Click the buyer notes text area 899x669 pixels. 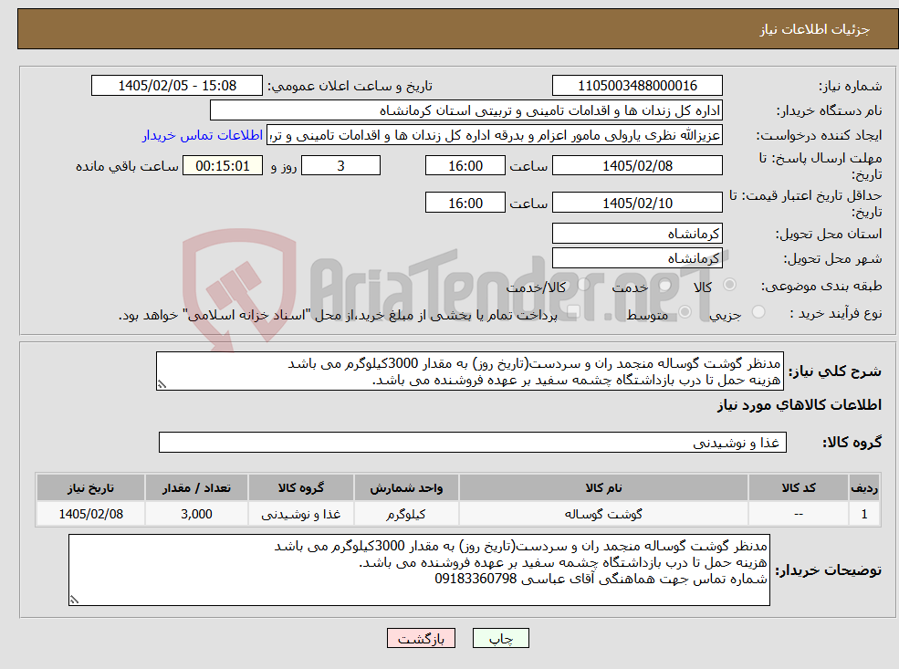coord(419,570)
